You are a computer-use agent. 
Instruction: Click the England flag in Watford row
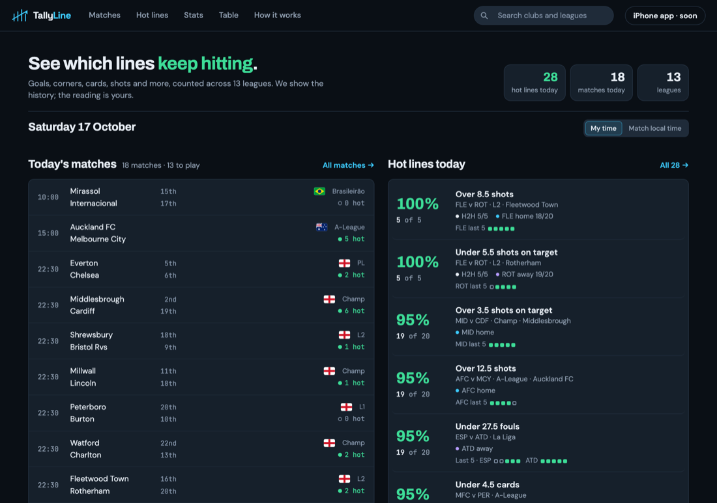pos(329,442)
